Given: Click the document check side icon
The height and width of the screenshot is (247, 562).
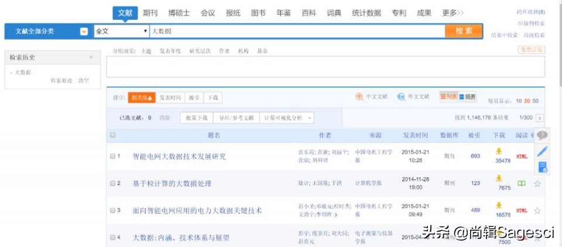Looking at the screenshot, I should 542,167.
